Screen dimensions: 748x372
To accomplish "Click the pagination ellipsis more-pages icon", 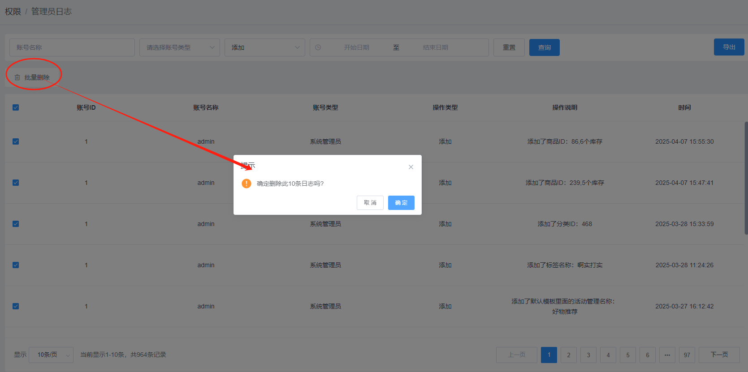I will 667,355.
